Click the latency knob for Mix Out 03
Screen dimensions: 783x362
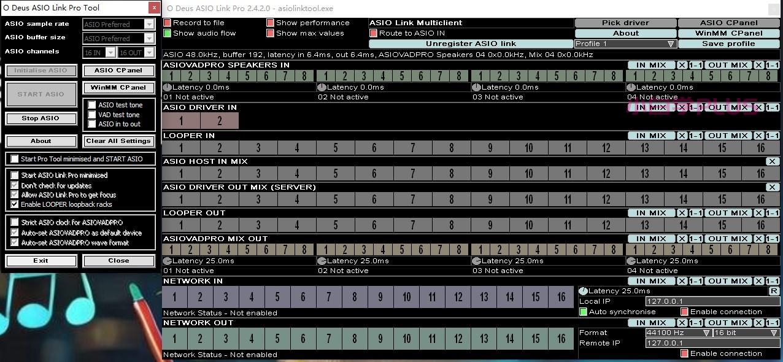(x=476, y=261)
